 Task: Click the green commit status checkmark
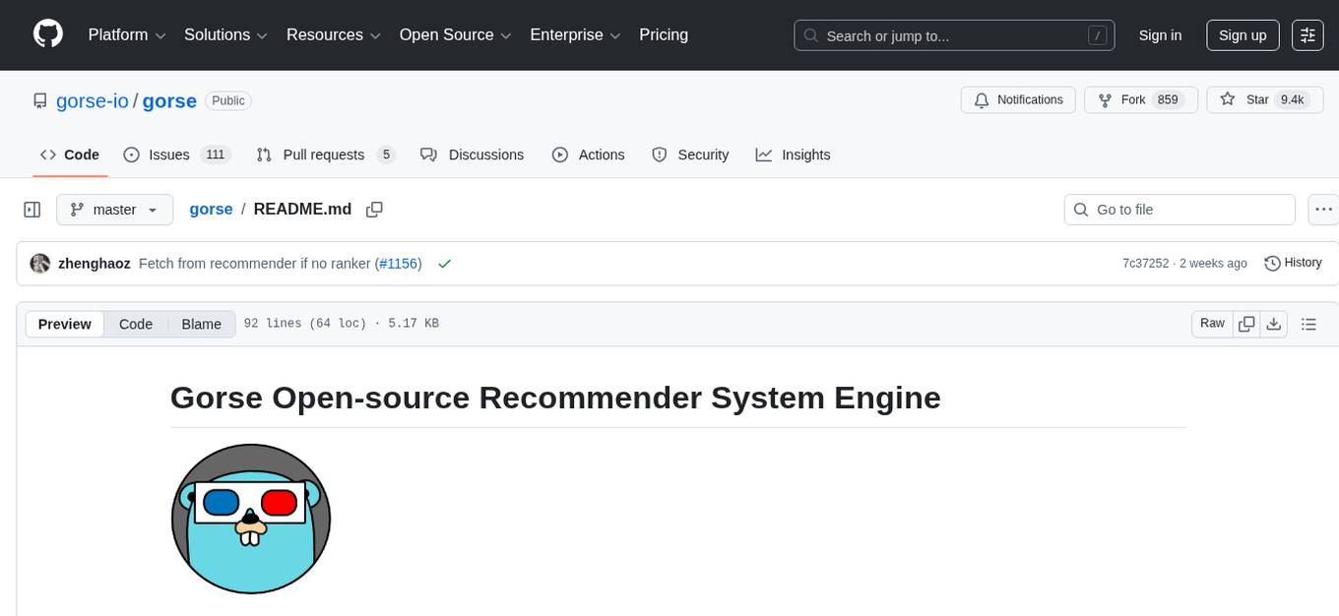444,264
